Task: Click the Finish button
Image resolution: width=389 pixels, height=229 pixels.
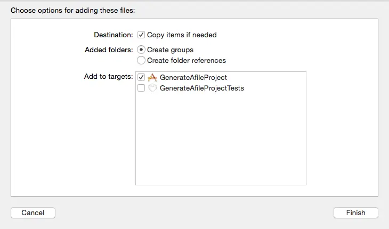Action: (x=356, y=212)
